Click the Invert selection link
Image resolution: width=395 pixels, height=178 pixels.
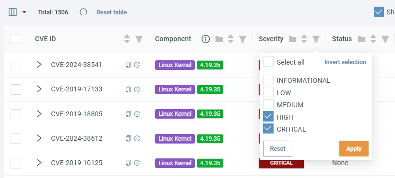(x=345, y=62)
